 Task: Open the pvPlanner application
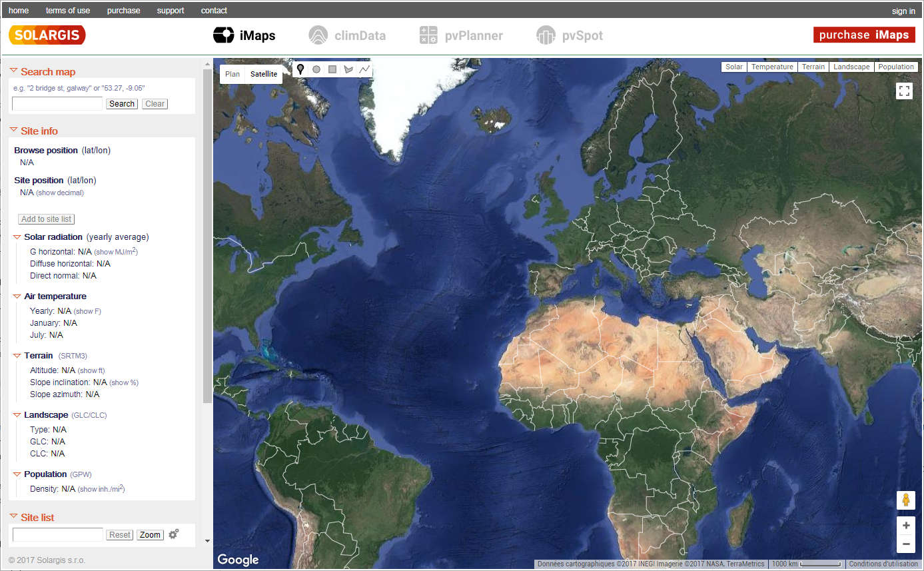click(461, 35)
